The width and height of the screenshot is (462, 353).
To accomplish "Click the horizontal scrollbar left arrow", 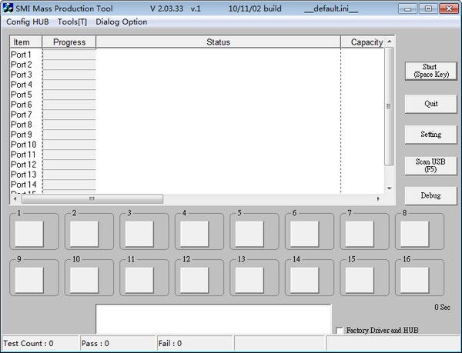I will click(15, 199).
